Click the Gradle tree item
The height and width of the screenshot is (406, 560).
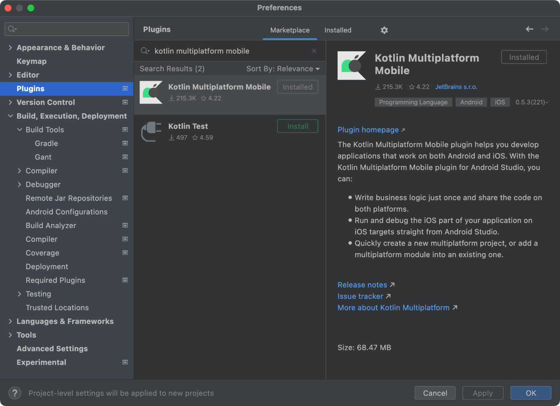46,143
